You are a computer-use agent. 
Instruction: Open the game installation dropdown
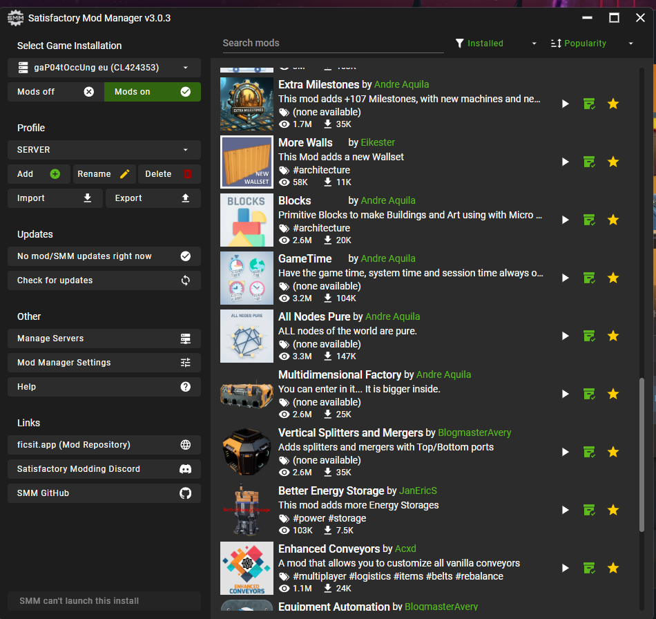(104, 68)
